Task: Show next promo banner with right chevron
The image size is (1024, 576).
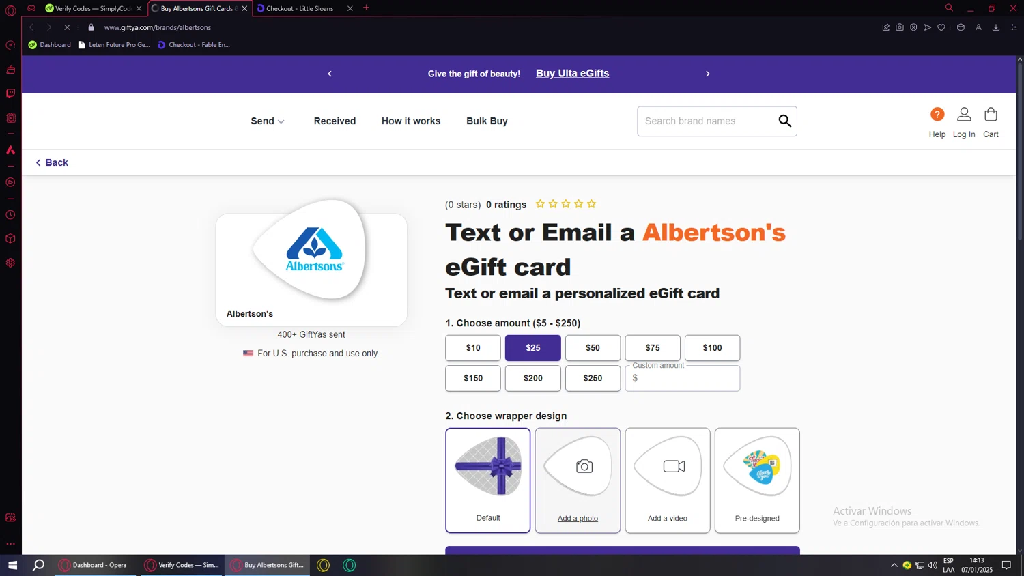Action: tap(708, 74)
